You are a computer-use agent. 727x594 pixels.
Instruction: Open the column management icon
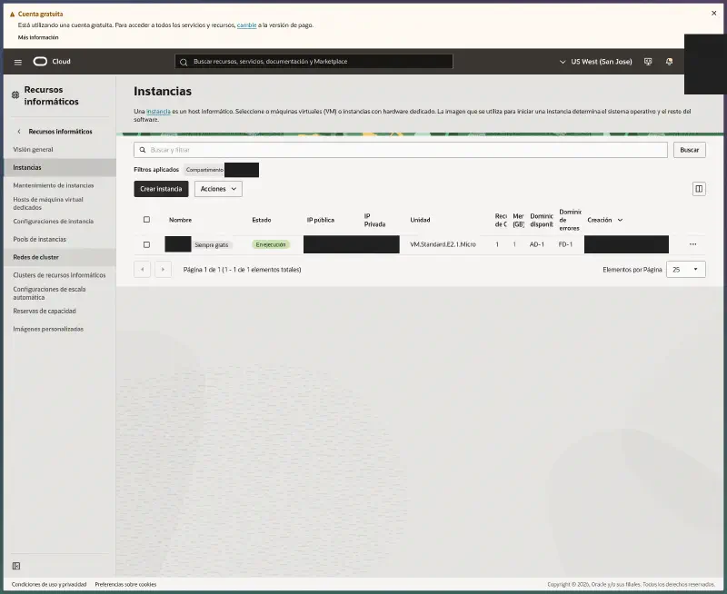pyautogui.click(x=699, y=189)
